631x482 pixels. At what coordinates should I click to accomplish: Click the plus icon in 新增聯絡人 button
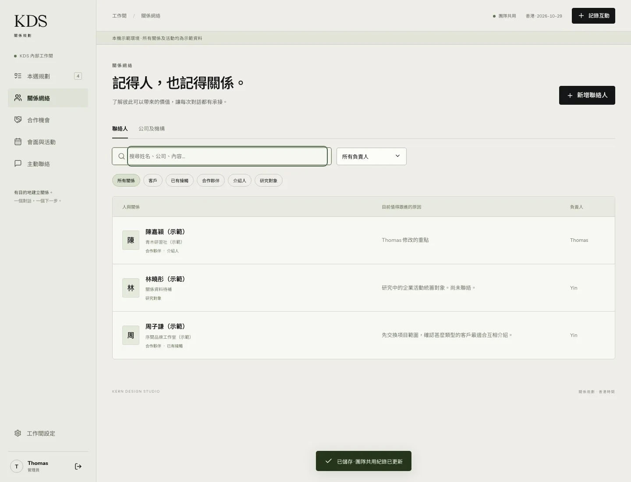click(570, 96)
